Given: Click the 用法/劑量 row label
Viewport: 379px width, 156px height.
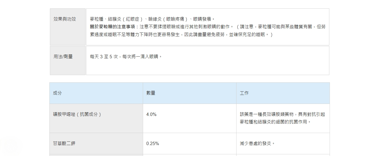Looking at the screenshot, I should click(63, 57).
